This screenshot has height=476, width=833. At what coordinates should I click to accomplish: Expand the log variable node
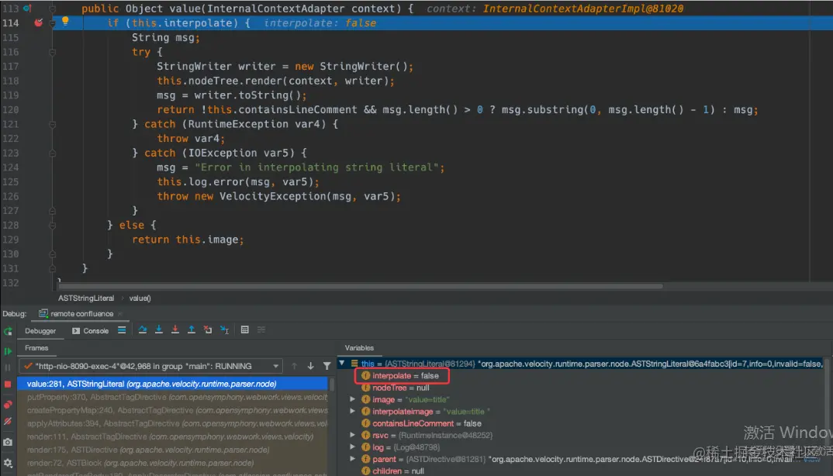[352, 447]
